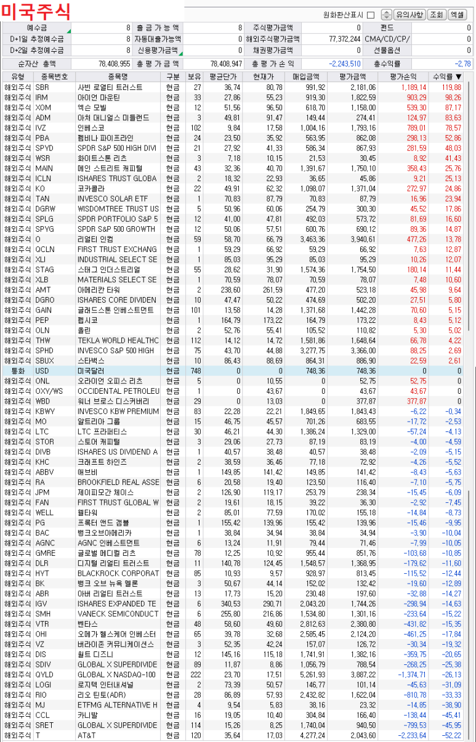This screenshot has height=742, width=476.
Task: Select the DGRW ticker cell
Action: click(x=55, y=209)
